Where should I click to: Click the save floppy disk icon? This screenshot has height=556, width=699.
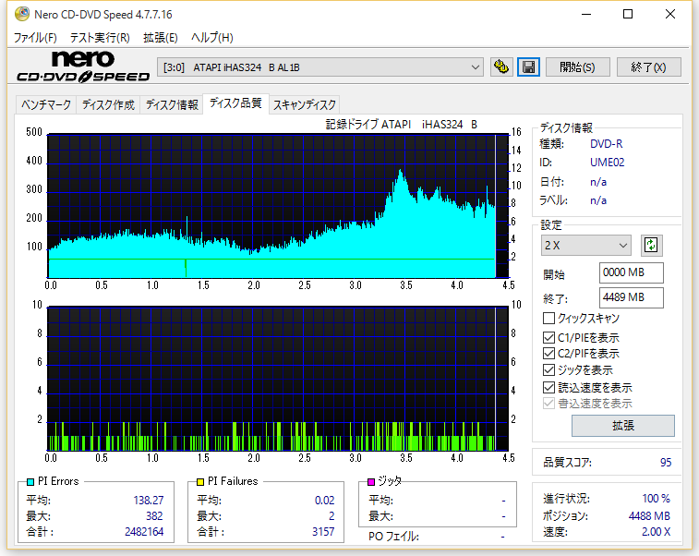529,67
